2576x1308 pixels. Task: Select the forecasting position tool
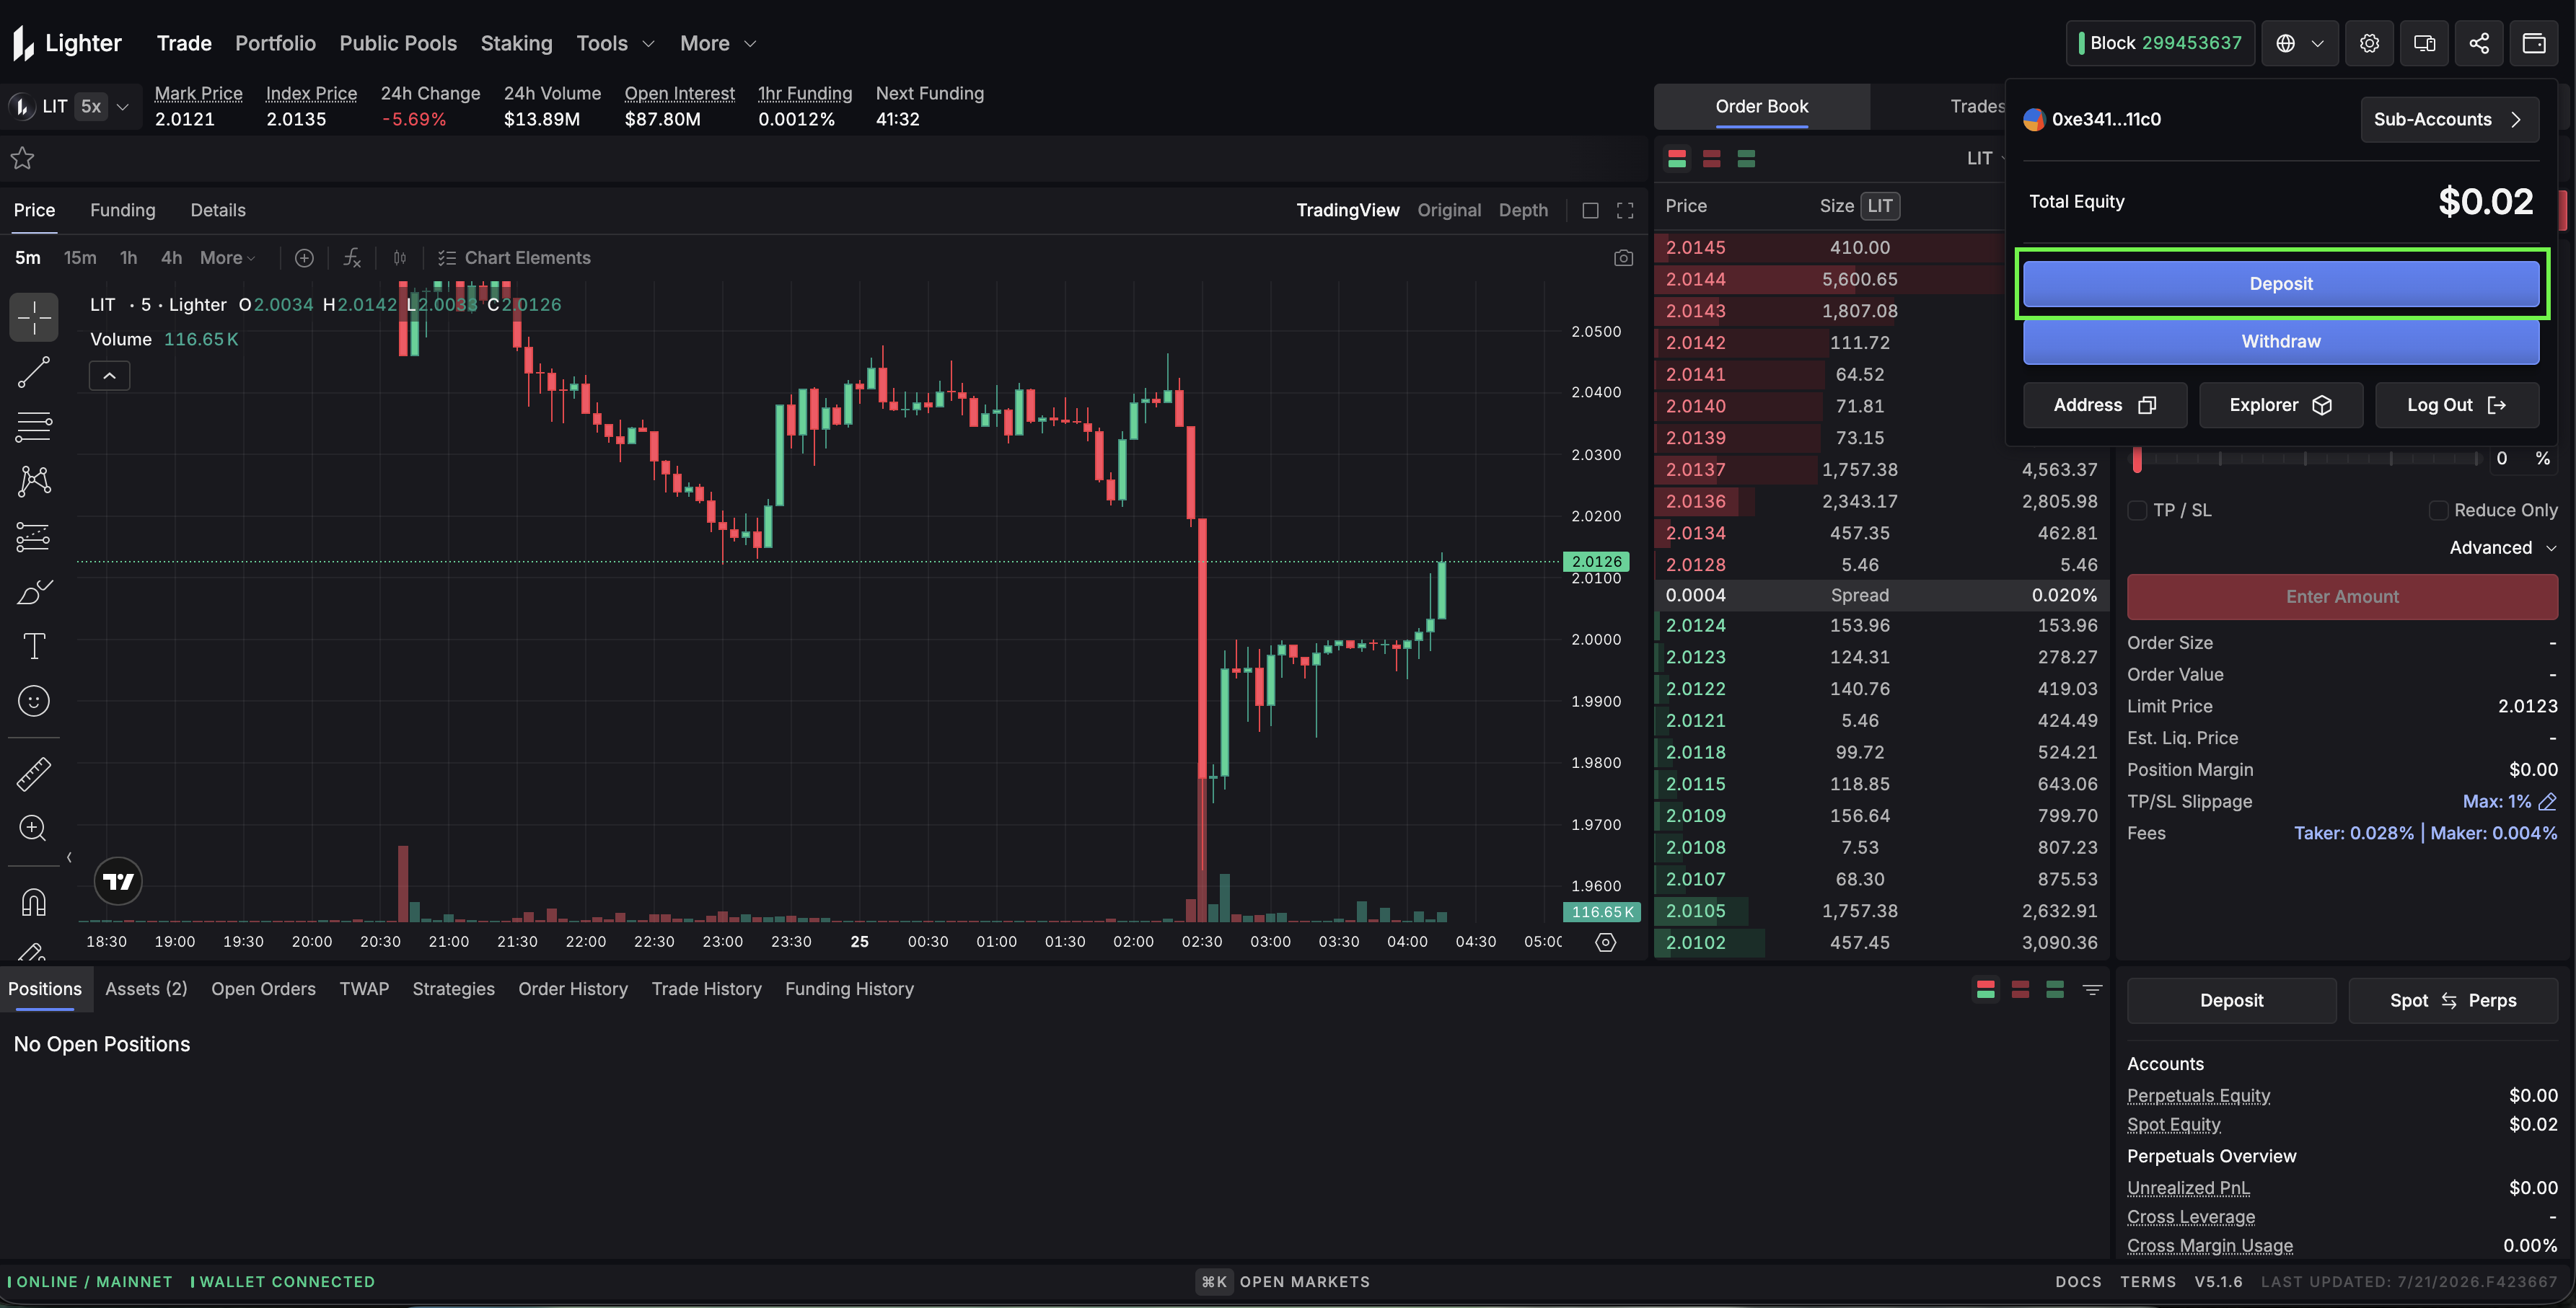34,536
